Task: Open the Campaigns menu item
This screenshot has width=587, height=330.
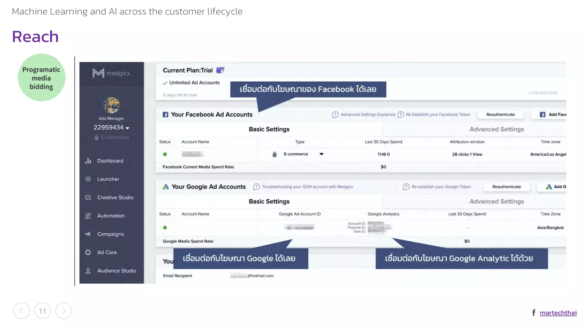Action: pyautogui.click(x=110, y=234)
